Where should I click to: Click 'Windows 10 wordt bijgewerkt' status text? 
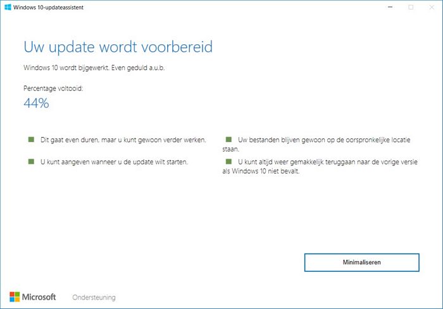tap(66, 68)
